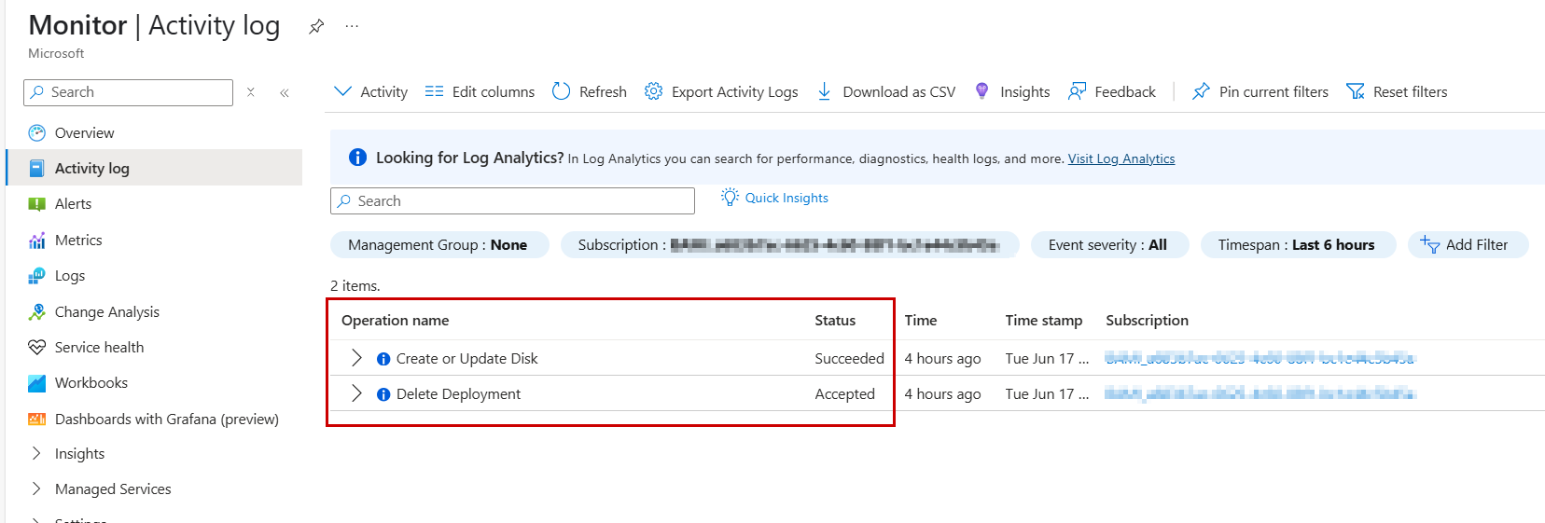Click the Quick Insights bulb icon
This screenshot has width=1545, height=523.
click(x=730, y=198)
